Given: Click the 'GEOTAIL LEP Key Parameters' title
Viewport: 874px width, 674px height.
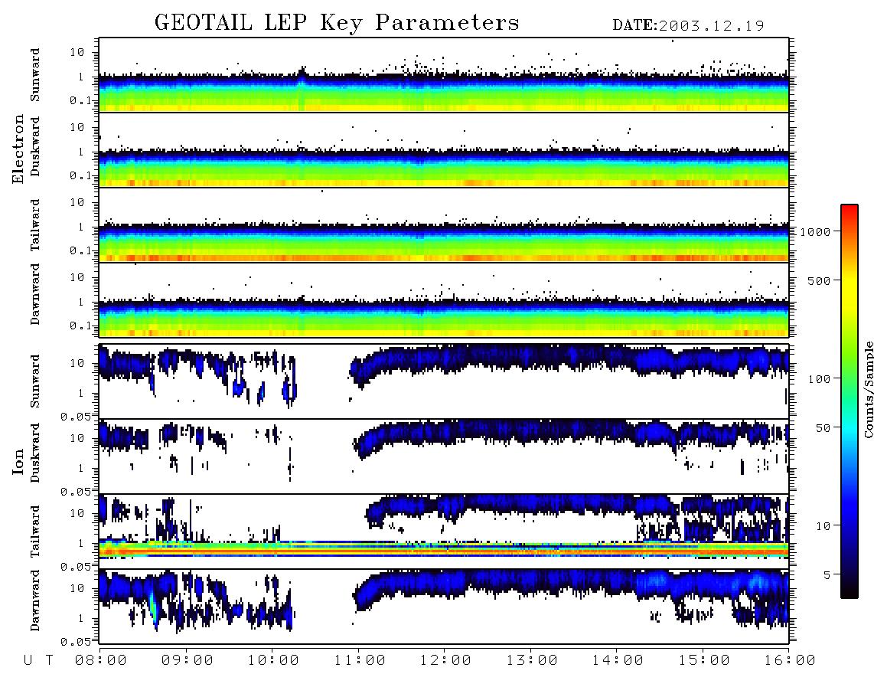Looking at the screenshot, I should coord(337,23).
